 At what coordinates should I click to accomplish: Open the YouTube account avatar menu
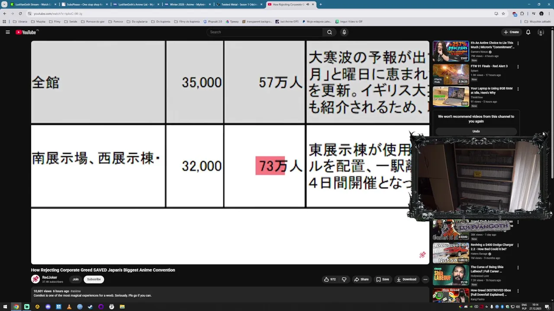(541, 32)
